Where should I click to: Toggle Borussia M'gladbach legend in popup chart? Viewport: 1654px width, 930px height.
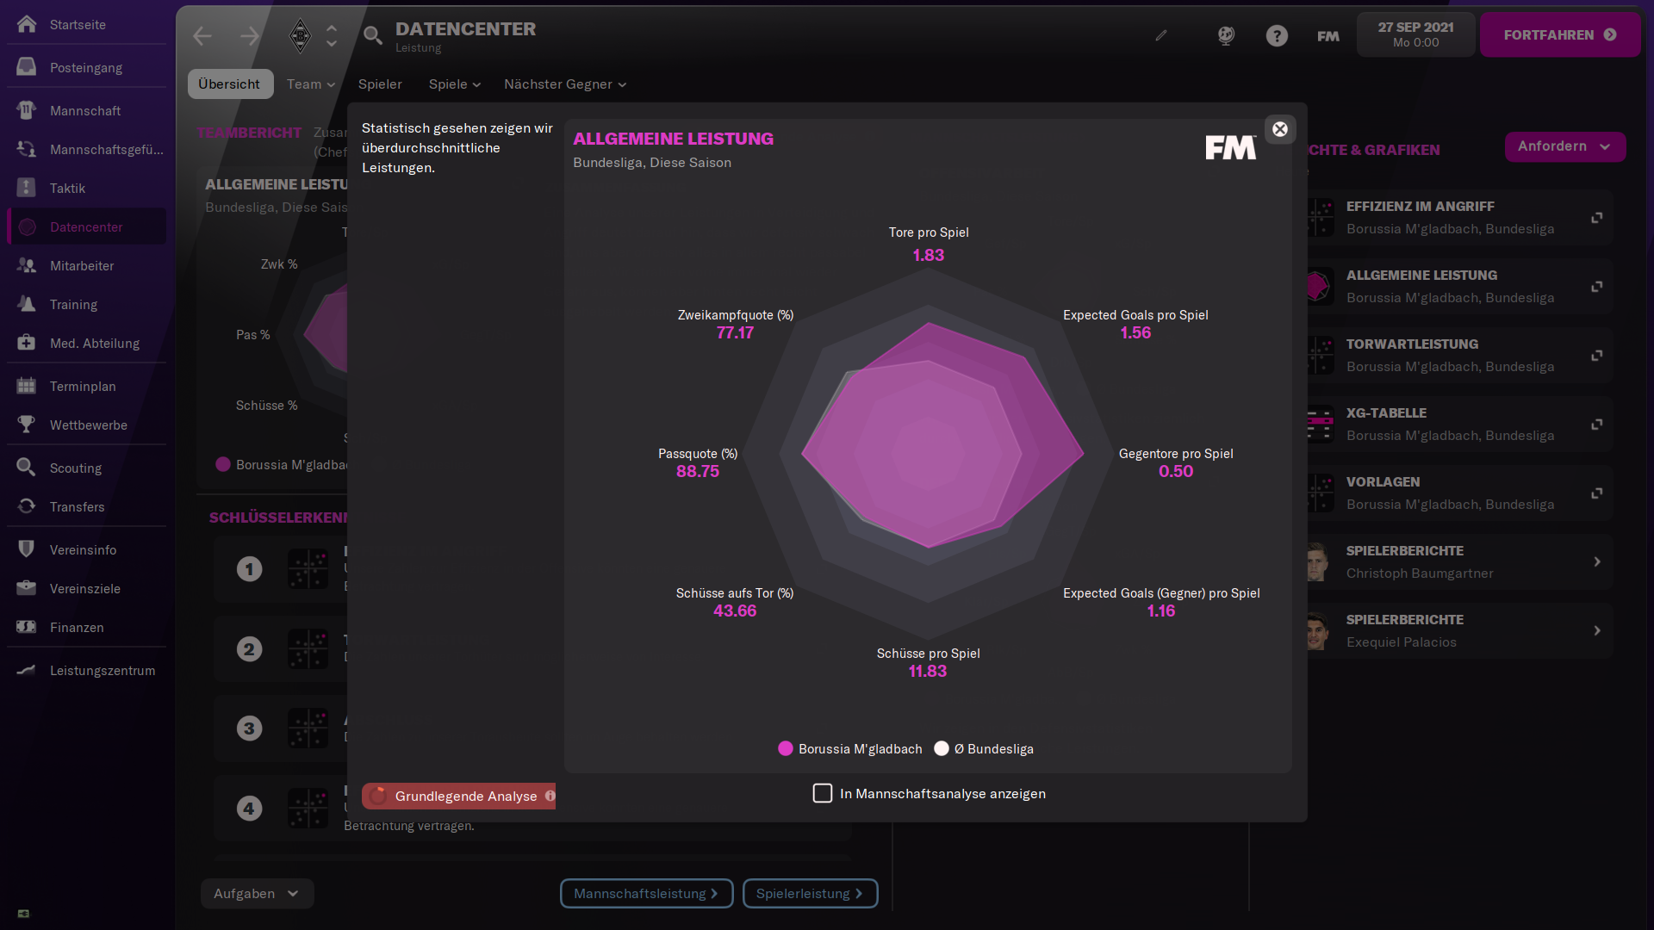pos(849,748)
